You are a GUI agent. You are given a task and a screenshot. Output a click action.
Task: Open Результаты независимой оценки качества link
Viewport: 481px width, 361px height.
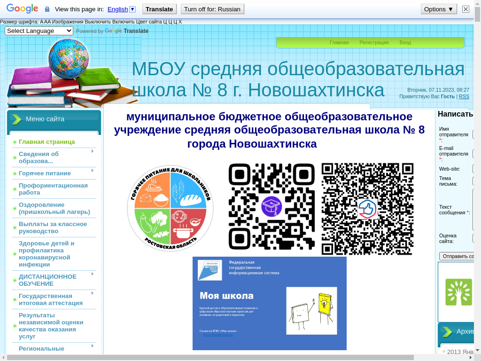51,326
